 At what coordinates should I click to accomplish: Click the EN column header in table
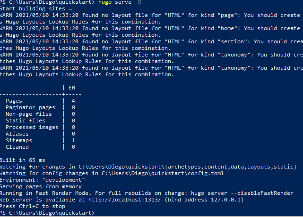coord(72,88)
